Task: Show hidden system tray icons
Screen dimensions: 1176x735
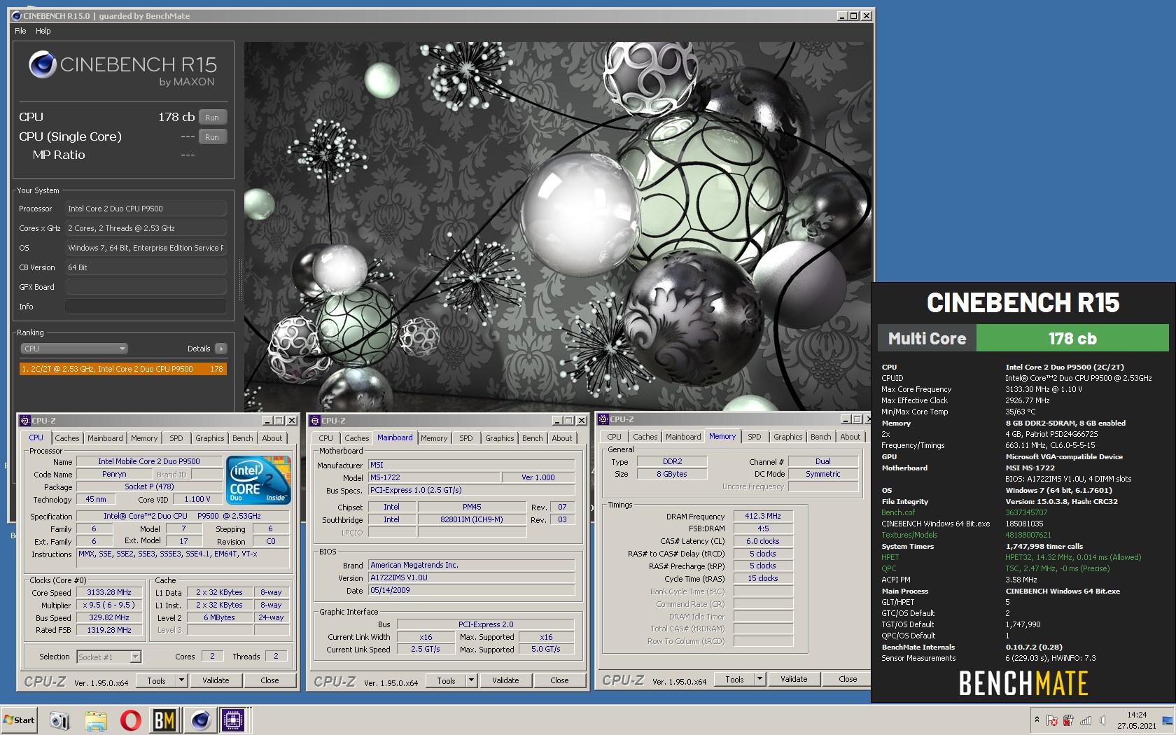Action: 1037,720
